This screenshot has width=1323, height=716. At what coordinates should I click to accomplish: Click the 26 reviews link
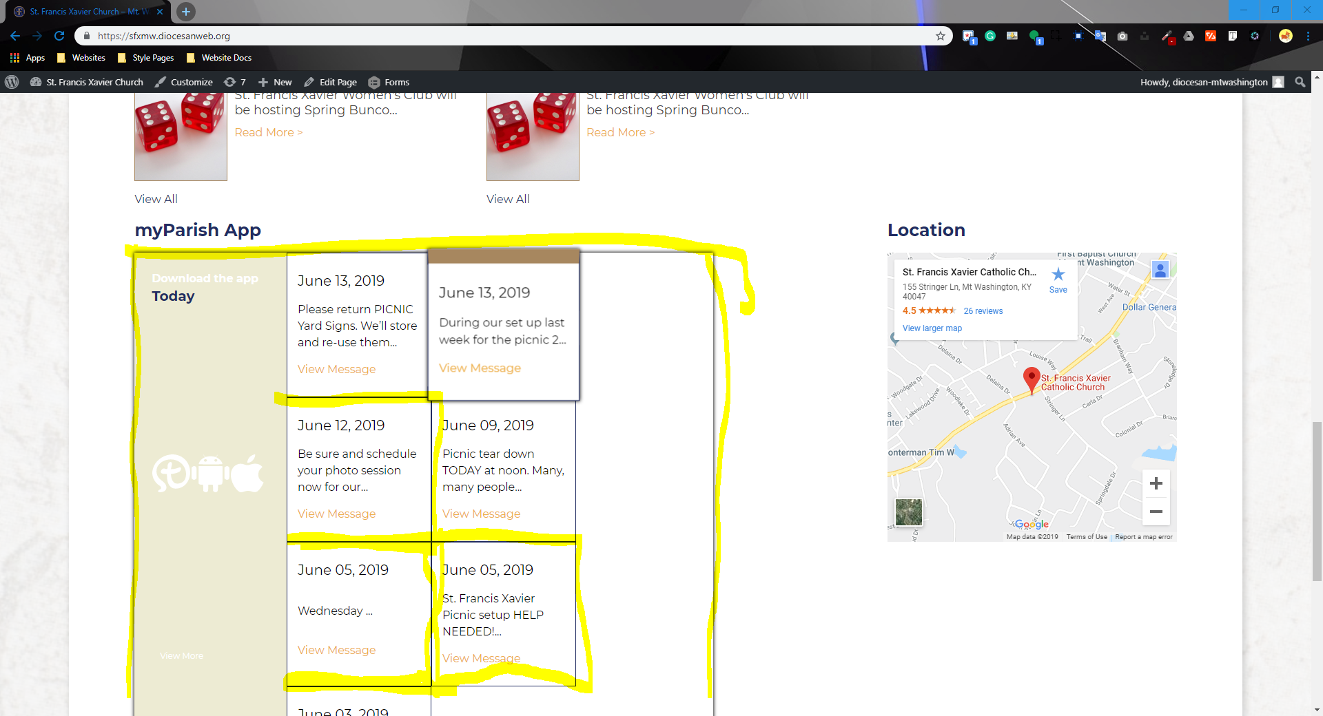[x=983, y=311]
